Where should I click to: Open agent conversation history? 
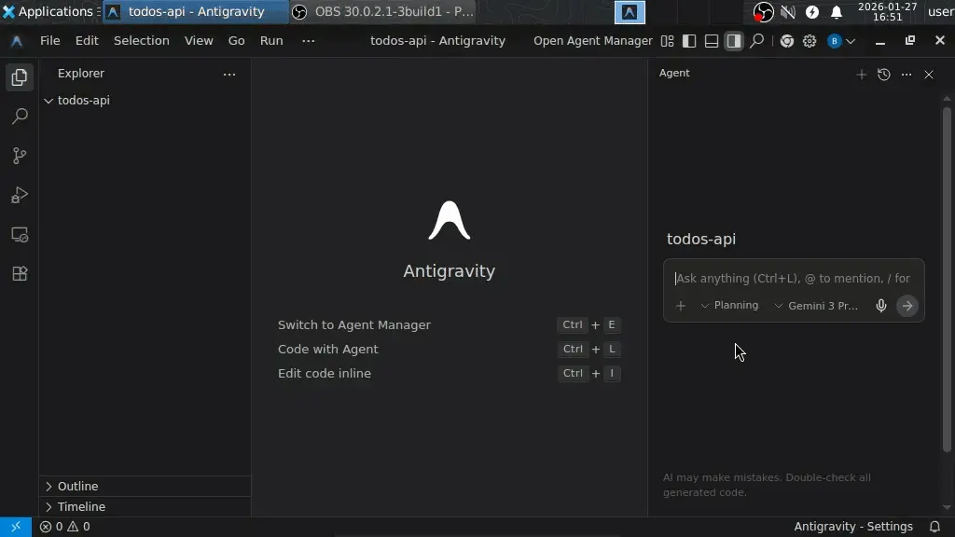[x=884, y=75]
